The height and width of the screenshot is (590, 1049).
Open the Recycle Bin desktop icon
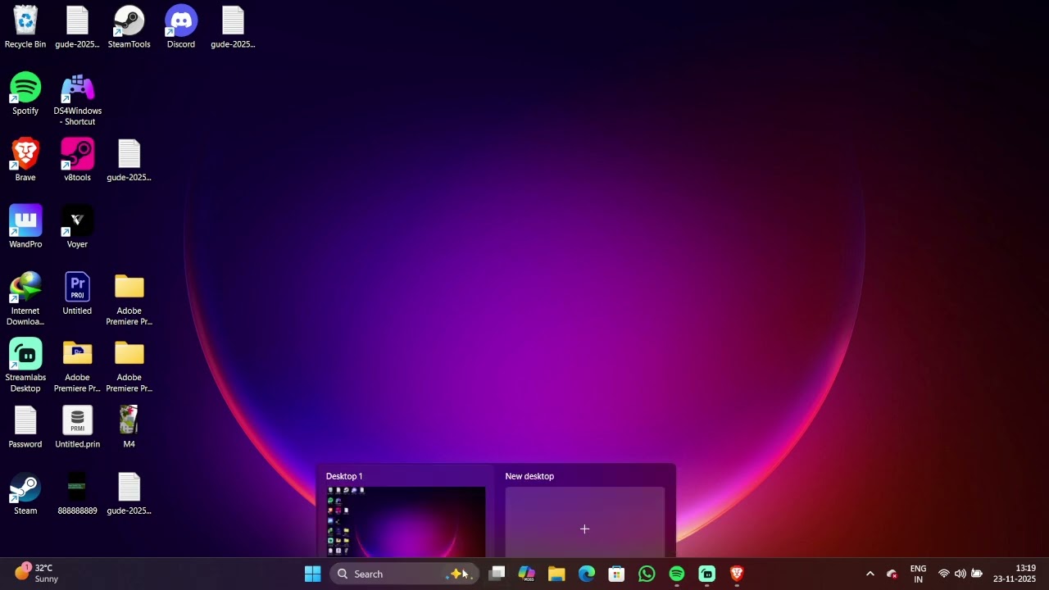[25, 28]
